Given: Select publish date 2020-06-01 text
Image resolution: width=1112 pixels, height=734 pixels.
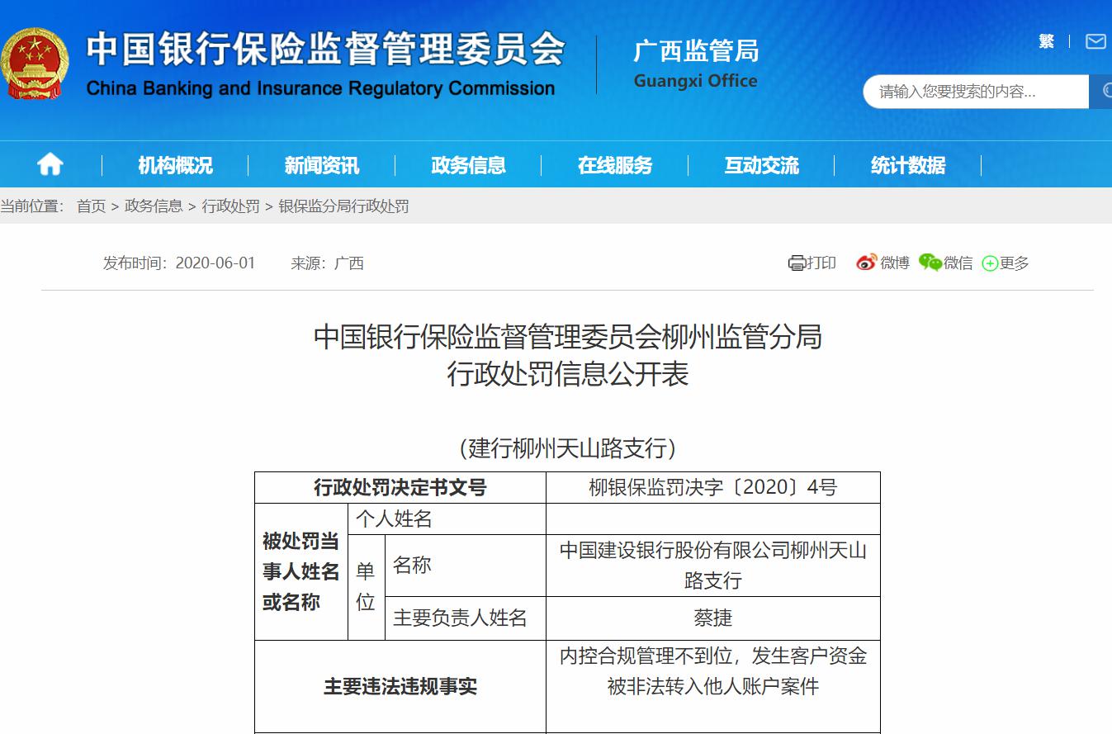Looking at the screenshot, I should (x=215, y=263).
